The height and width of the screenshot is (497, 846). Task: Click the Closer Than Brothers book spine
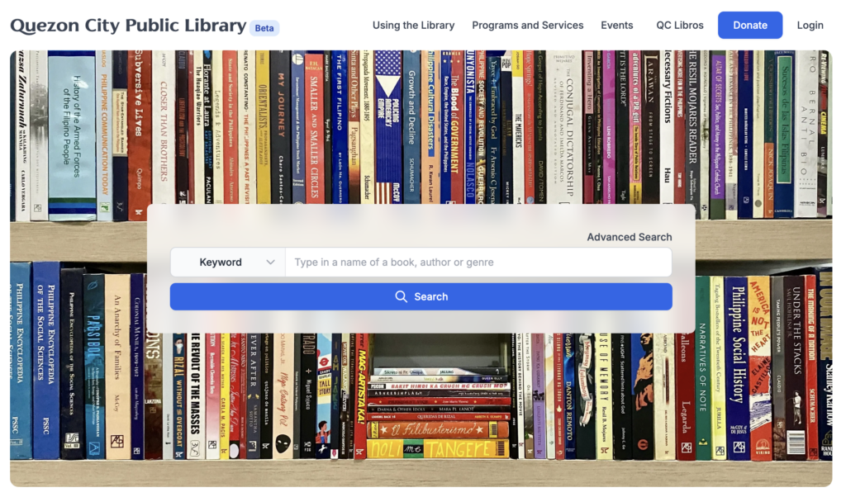166,124
